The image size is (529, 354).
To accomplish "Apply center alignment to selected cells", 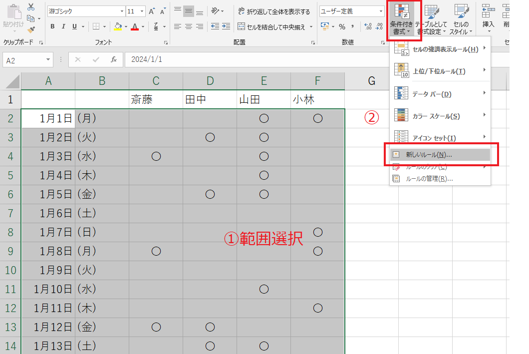I will coord(188,26).
